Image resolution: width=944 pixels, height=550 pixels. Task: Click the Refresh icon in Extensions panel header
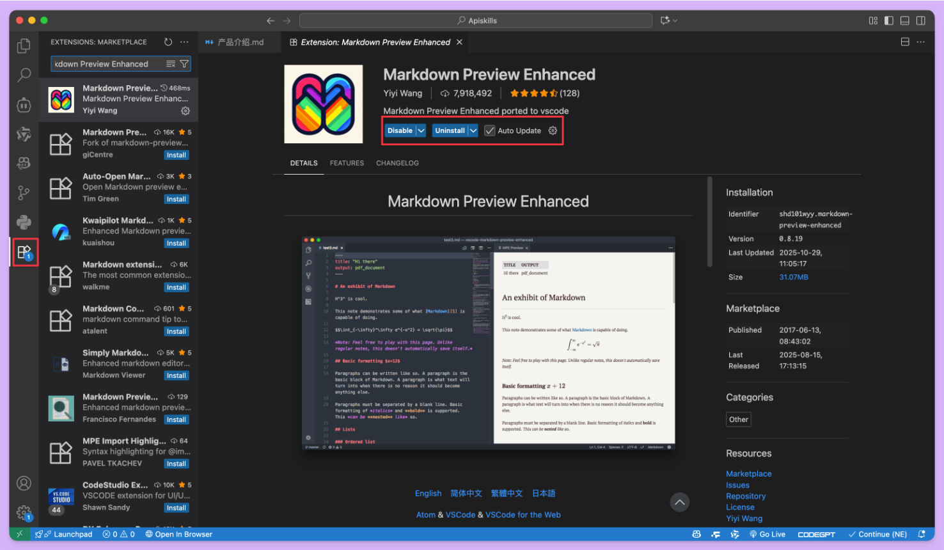168,42
